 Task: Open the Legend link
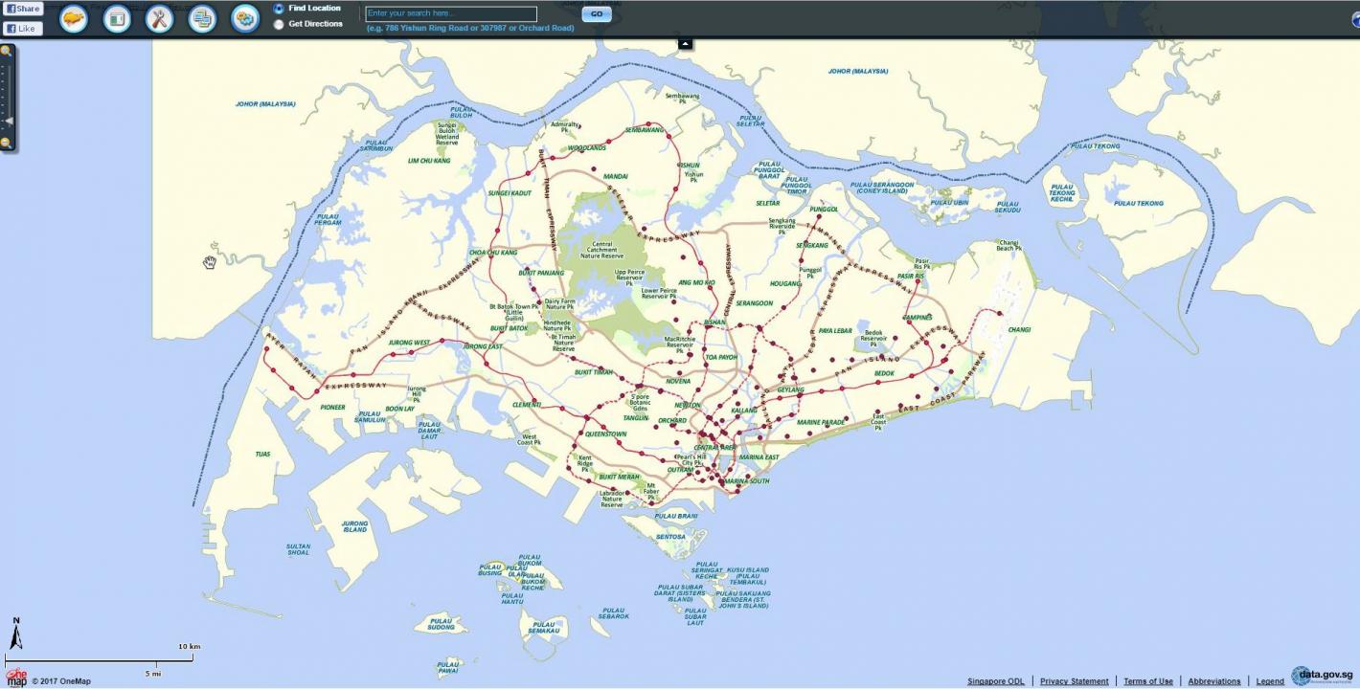(1269, 680)
